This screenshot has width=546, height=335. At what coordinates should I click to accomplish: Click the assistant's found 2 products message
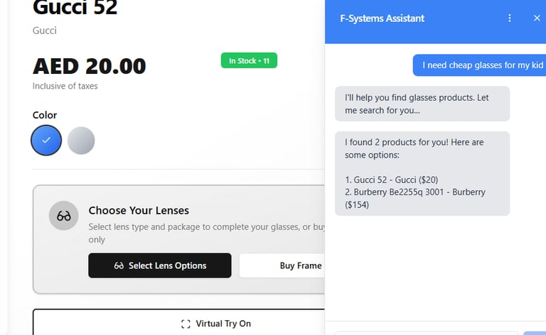(x=422, y=173)
